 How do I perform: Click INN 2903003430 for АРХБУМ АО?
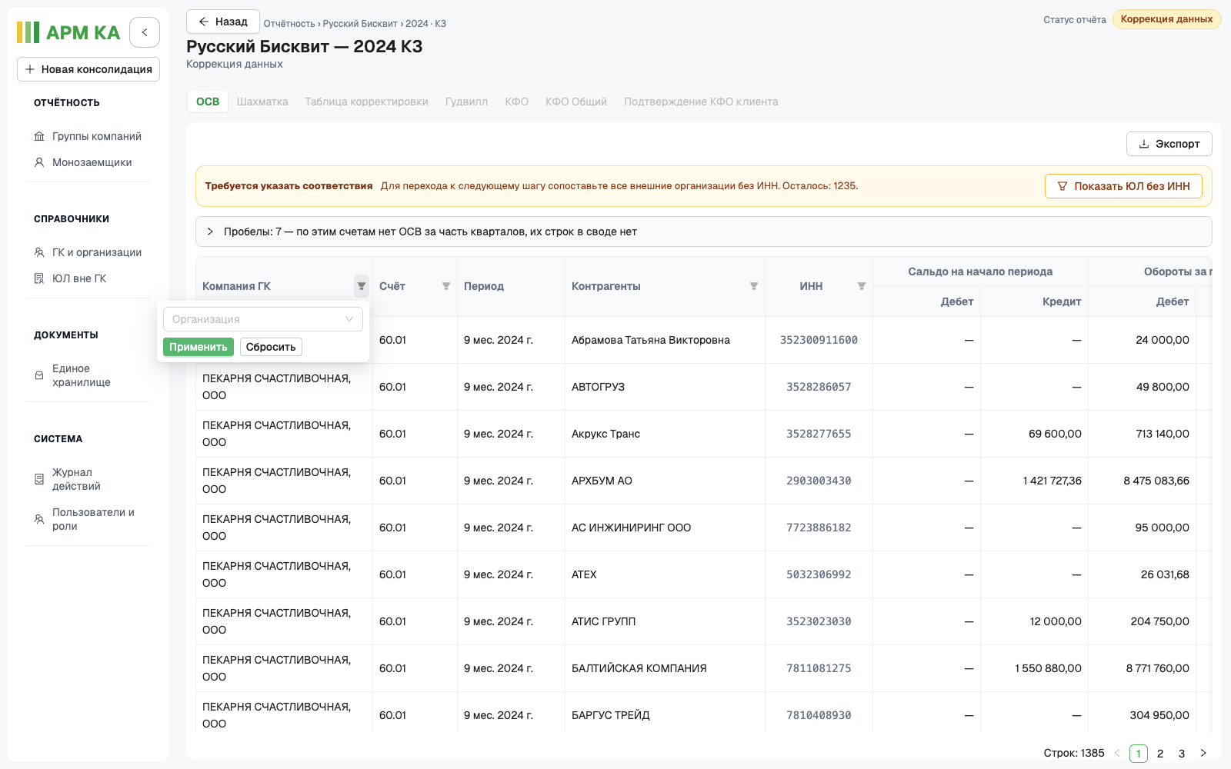819,481
